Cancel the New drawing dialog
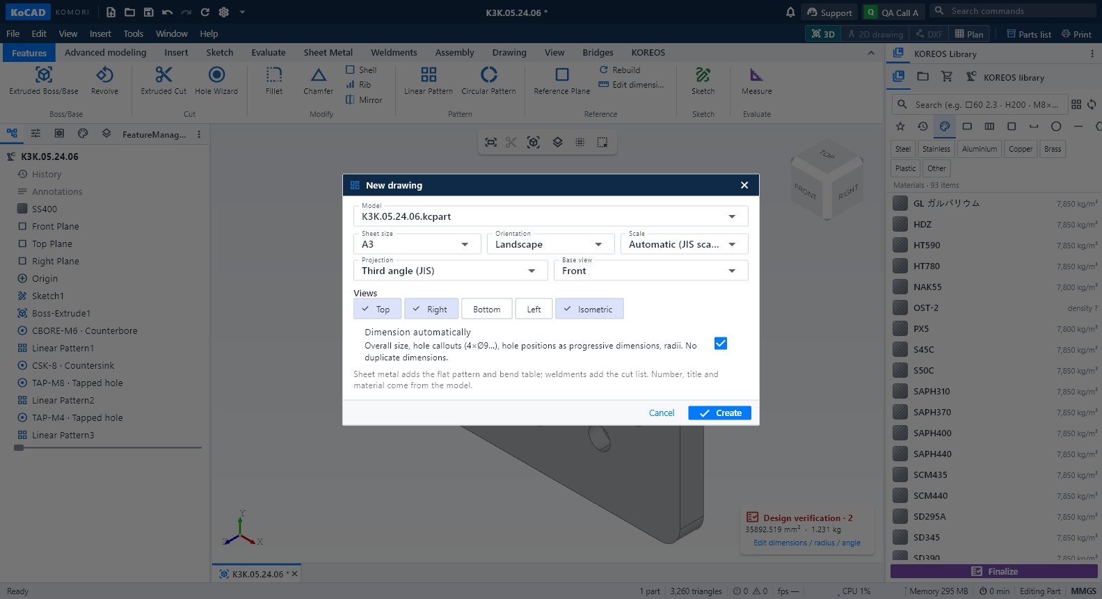This screenshot has height=599, width=1102. [x=662, y=413]
